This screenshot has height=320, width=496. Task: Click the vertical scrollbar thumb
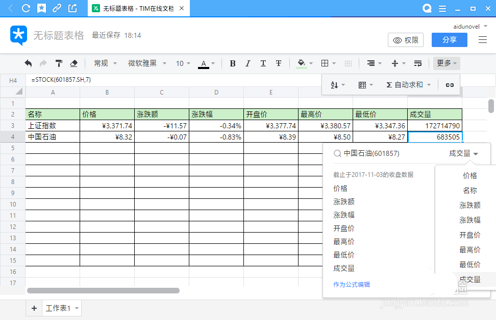point(491,106)
